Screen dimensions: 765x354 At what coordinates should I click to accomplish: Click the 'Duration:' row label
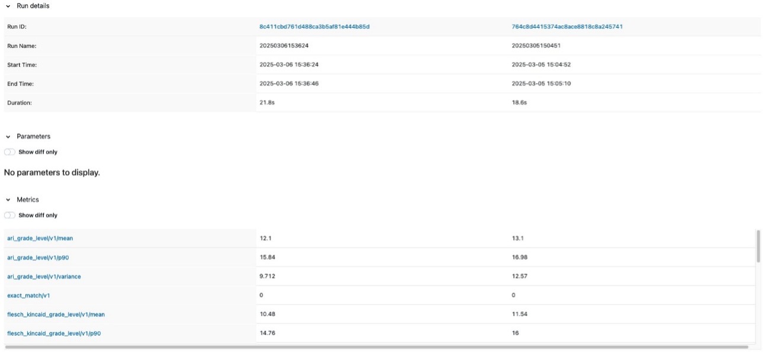tap(20, 102)
